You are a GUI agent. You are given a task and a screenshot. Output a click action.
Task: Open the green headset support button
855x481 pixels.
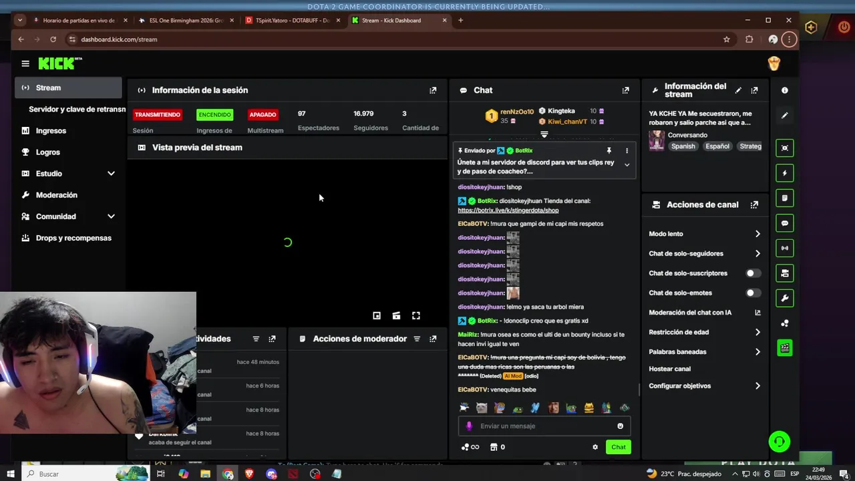tap(780, 442)
